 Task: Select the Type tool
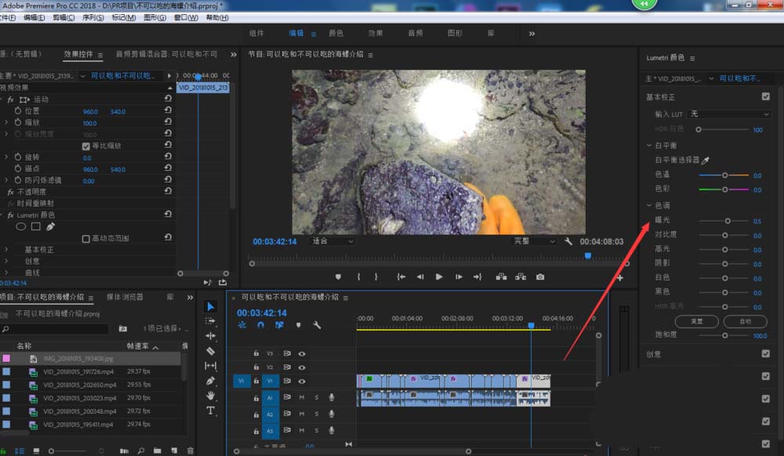pyautogui.click(x=210, y=411)
